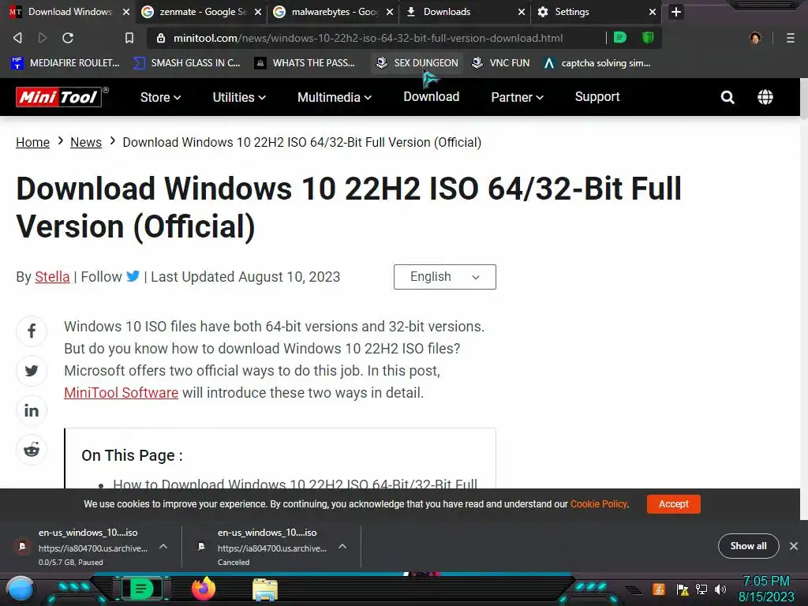Share the article on Twitter sidebar icon
The image size is (808, 606).
click(32, 371)
